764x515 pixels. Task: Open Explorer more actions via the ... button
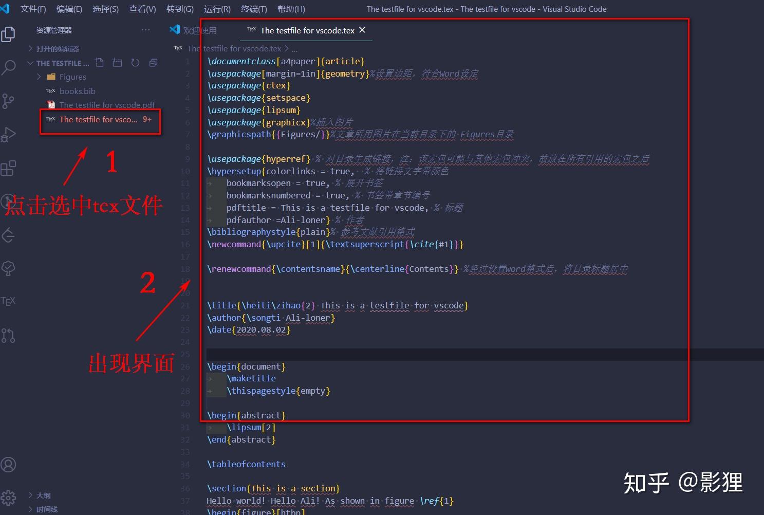point(145,30)
